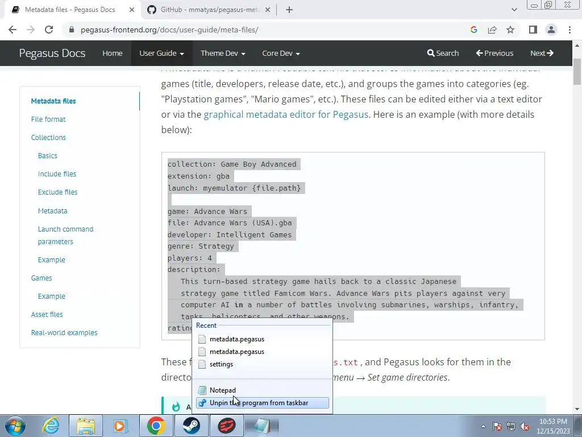Click the muted volume tray icon
The height and width of the screenshot is (437, 582).
click(525, 426)
